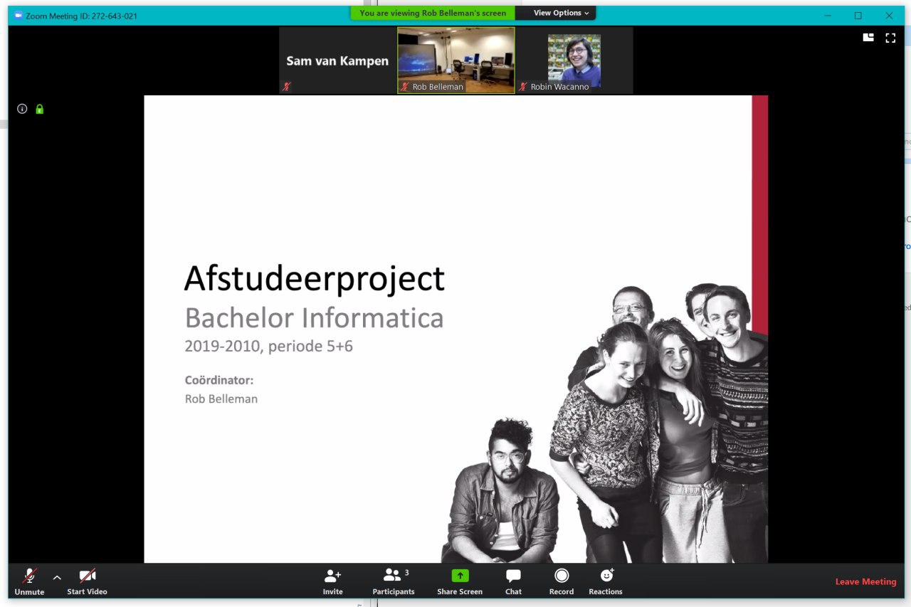The image size is (911, 607).
Task: Select Rob Belleman's video thumbnail
Action: [455, 60]
